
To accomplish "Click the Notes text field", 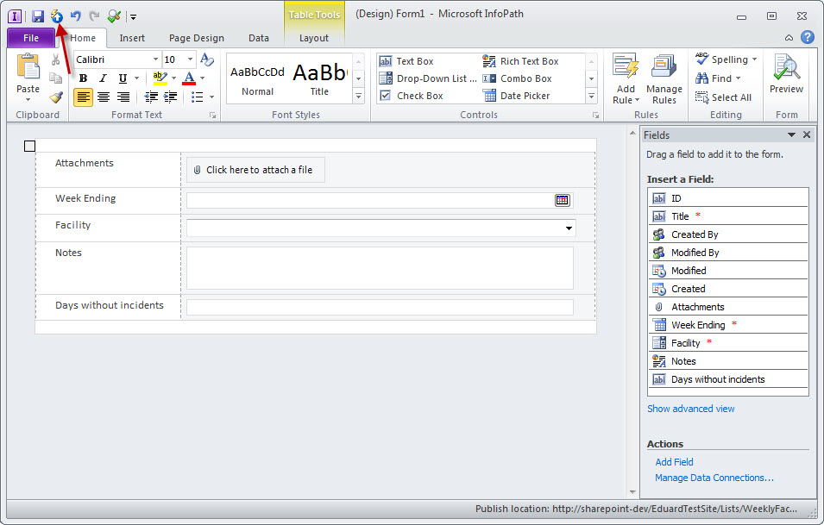I will (x=380, y=268).
